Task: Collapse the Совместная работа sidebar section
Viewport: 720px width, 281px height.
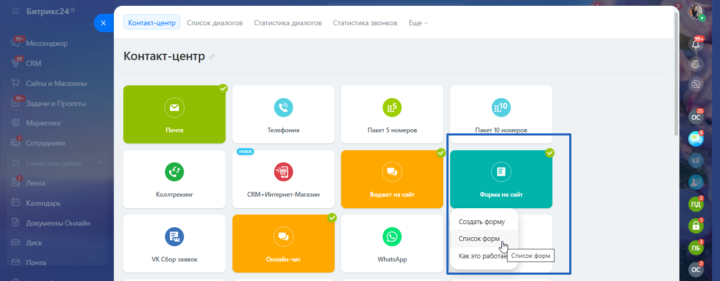Action: coord(100,163)
